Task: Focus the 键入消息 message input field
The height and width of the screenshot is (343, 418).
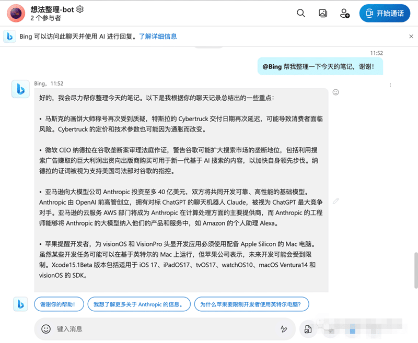Action: [165, 329]
